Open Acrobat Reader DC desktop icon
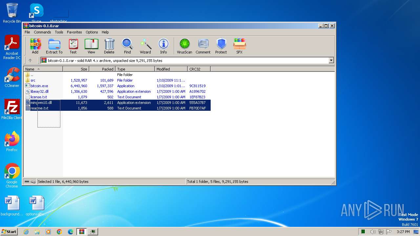 point(12,48)
